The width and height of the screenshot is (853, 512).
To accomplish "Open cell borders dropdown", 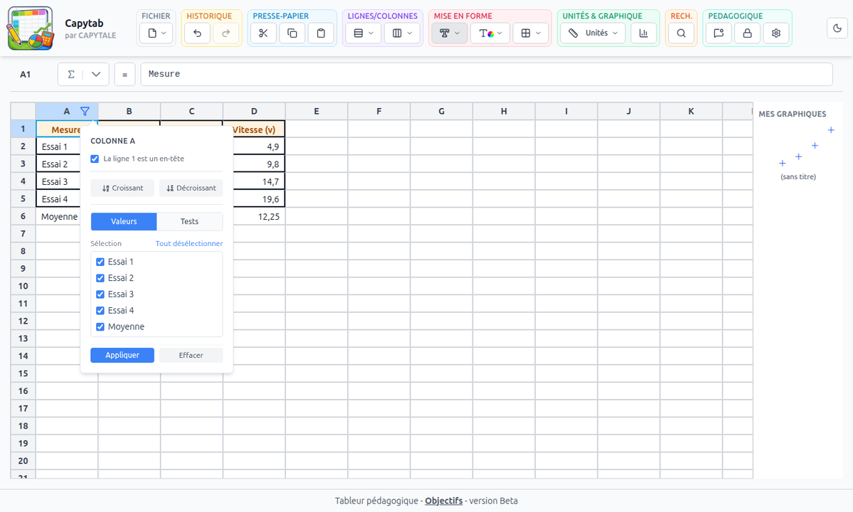I will point(531,33).
